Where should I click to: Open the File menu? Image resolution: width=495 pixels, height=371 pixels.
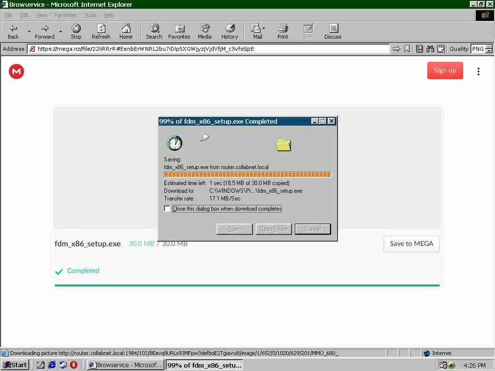coord(8,15)
